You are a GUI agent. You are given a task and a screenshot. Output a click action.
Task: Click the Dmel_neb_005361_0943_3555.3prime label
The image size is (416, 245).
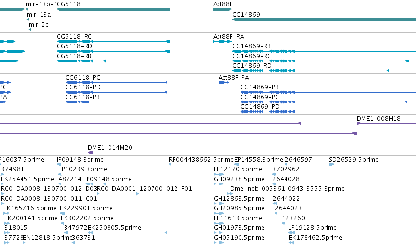point(287,188)
